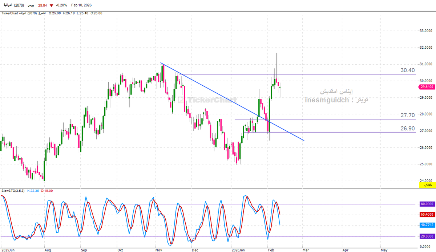Screen dimensions: 436x252
Task: Click the 29.6400 current price tag
Action: click(428, 87)
